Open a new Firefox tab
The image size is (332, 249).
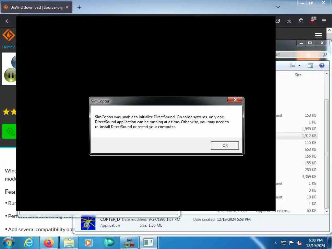[79, 7]
